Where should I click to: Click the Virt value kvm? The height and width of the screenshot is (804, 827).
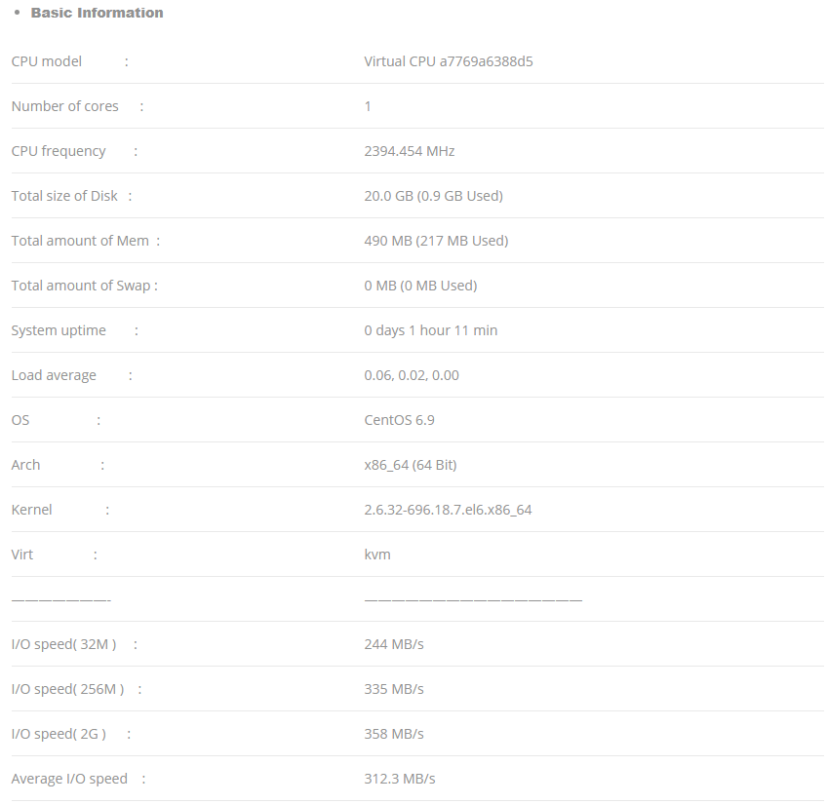tap(377, 555)
